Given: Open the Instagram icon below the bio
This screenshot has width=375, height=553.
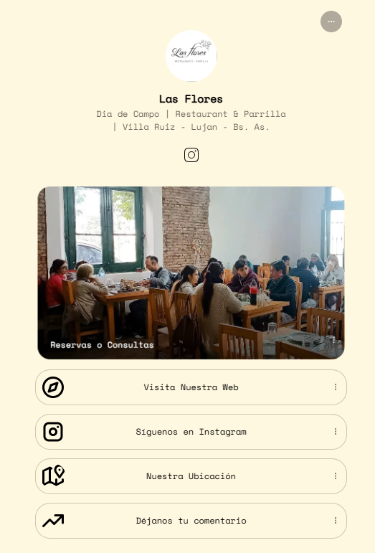Looking at the screenshot, I should [x=191, y=155].
